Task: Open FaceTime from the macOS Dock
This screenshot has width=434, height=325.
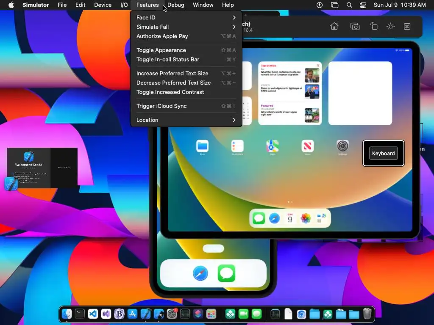Action: pyautogui.click(x=243, y=314)
